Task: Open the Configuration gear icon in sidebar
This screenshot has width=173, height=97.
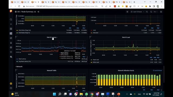Action: tap(11, 47)
